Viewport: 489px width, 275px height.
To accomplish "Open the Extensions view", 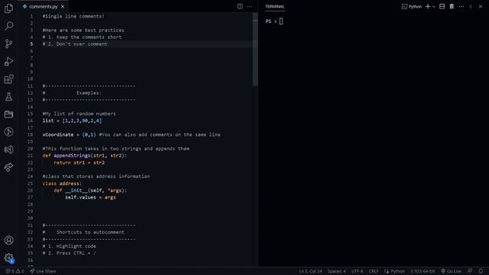I will click(8, 79).
